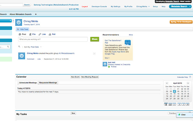The height and width of the screenshot is (121, 193).
Task: Click Chirag Mehta's profile avatar in header
Action: click(19, 22)
